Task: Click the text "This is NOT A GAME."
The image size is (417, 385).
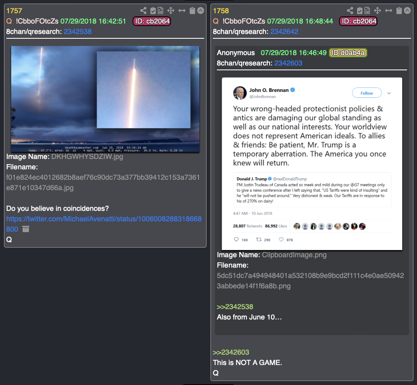Action: pos(247,363)
